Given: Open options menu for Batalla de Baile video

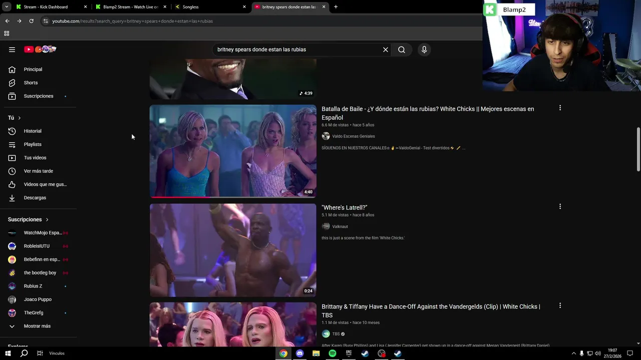Looking at the screenshot, I should click(560, 108).
